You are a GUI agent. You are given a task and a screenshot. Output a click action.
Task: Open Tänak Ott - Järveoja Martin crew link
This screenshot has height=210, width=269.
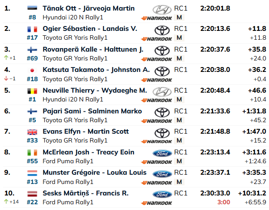(x=88, y=8)
